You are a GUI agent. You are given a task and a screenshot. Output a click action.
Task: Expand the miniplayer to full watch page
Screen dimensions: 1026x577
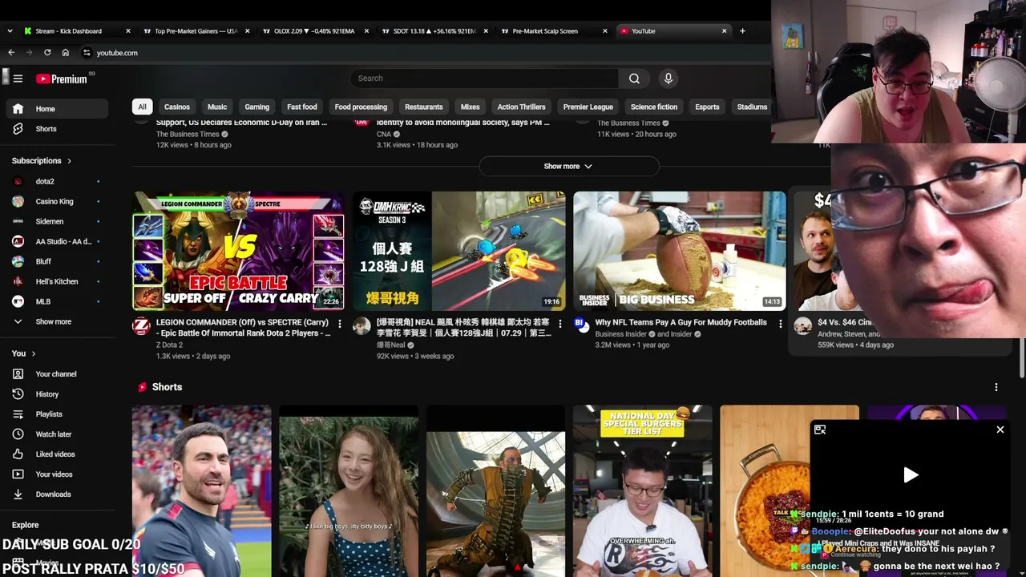[820, 430]
